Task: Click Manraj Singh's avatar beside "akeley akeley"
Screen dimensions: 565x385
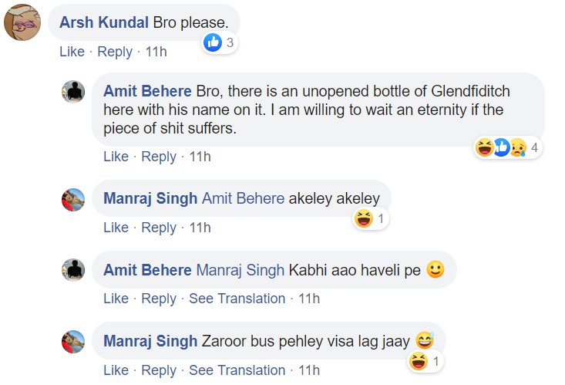Action: pyautogui.click(x=72, y=199)
